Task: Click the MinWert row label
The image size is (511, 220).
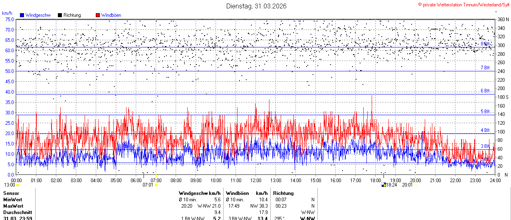Action: point(13,200)
